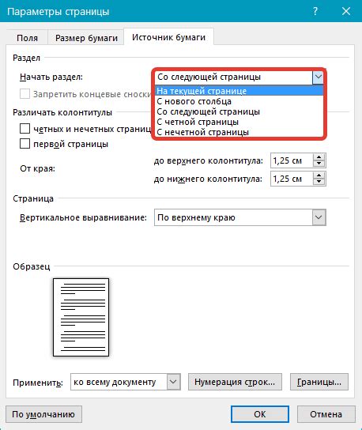The height and width of the screenshot is (430, 362).
Task: Select С нечетной страницы option
Action: click(x=239, y=132)
